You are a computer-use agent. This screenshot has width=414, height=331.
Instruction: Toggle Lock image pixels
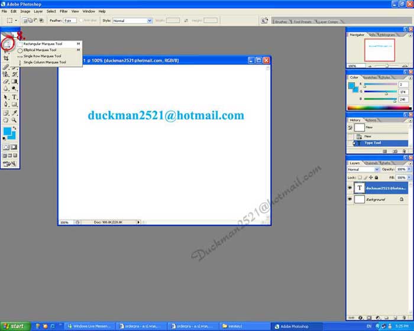click(x=366, y=177)
